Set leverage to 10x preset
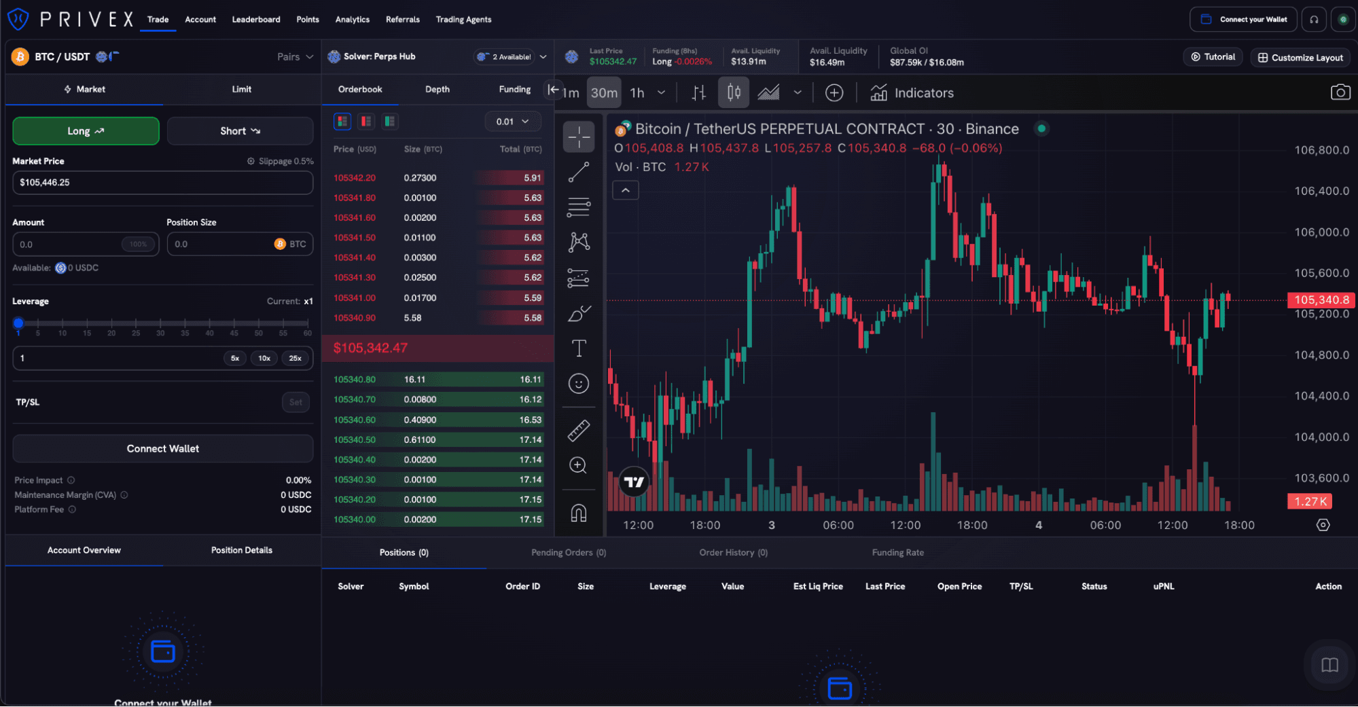Viewport: 1358px width, 707px height. pos(264,359)
